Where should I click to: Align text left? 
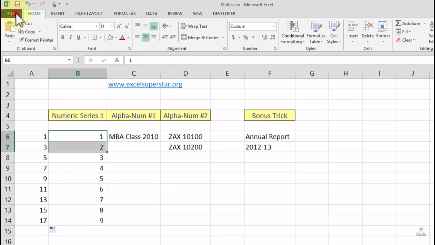[x=138, y=37]
